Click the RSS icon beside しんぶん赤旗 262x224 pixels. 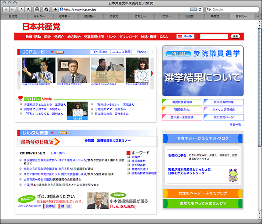pyautogui.click(x=63, y=133)
